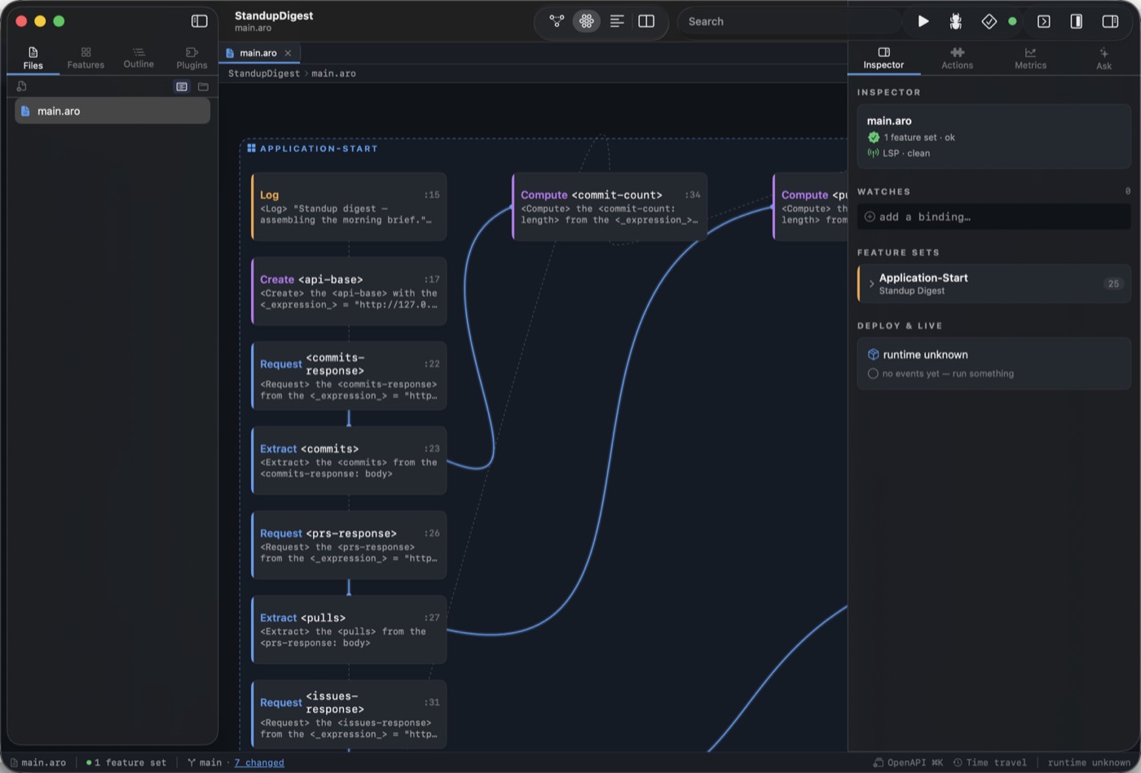This screenshot has height=773, width=1141.
Task: Select the main.aro editor tab
Action: tap(259, 53)
